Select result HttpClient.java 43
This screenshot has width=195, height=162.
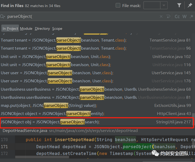point(96,114)
